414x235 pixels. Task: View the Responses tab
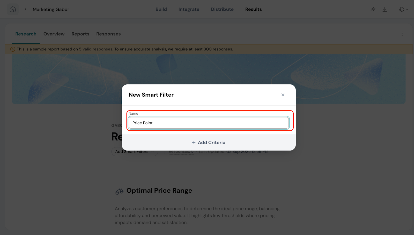click(108, 34)
